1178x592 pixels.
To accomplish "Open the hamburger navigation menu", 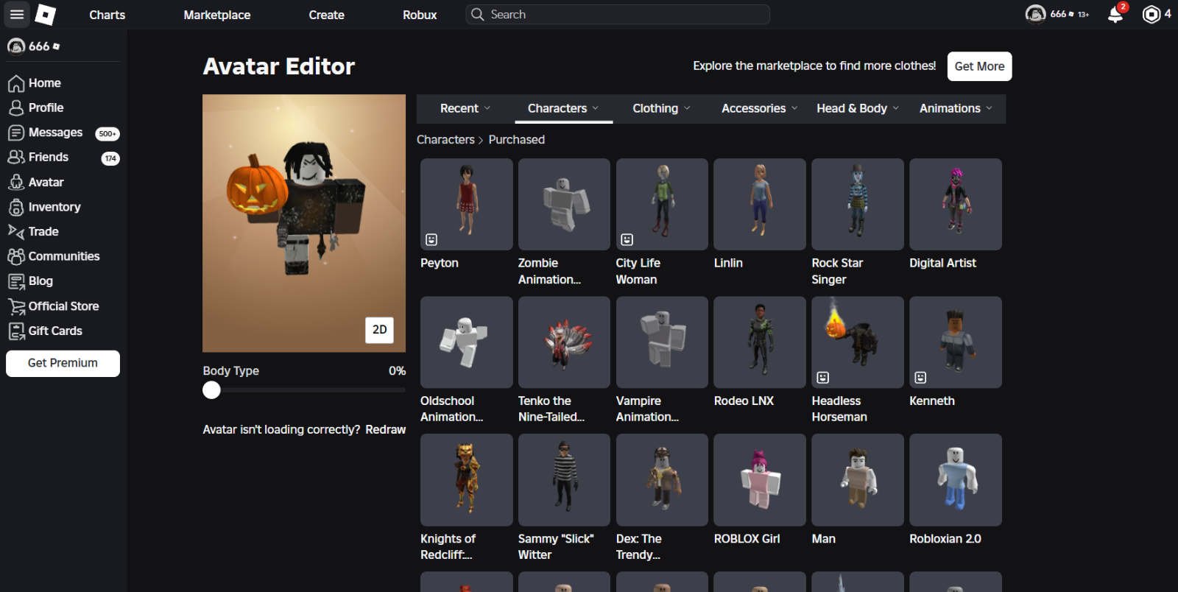I will point(17,15).
